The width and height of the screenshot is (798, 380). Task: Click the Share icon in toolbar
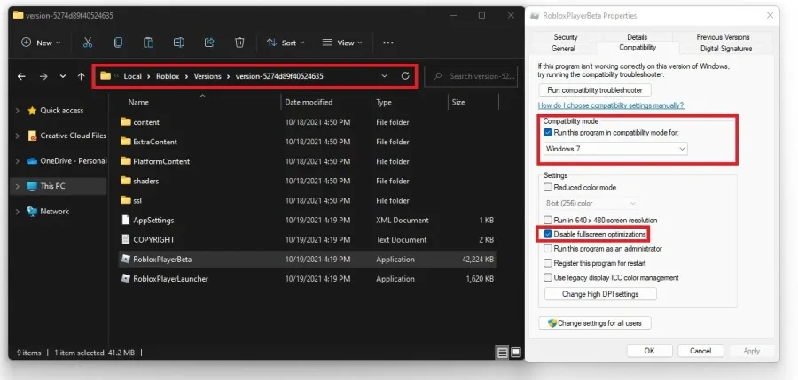pos(209,43)
